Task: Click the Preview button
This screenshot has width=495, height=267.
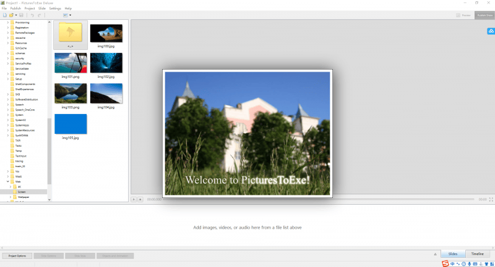Action: point(463,15)
